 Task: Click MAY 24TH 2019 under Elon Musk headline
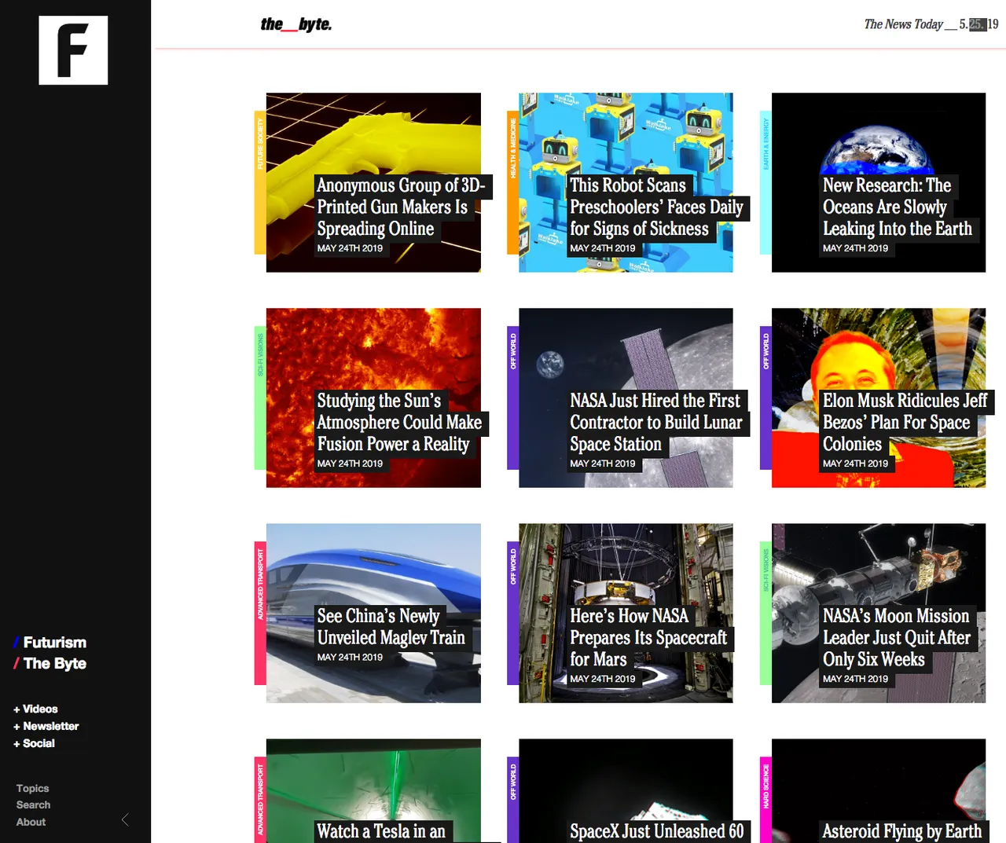pos(855,464)
